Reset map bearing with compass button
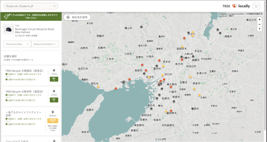 [x=259, y=29]
